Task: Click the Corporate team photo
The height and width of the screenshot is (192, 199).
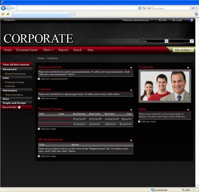Action: pos(165,86)
